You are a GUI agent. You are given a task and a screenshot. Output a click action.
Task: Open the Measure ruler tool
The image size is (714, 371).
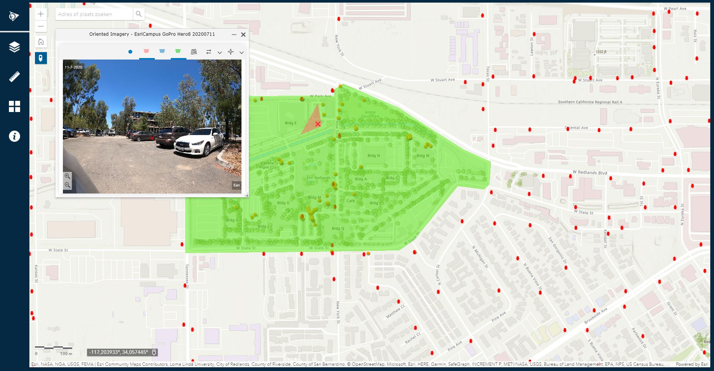point(14,77)
